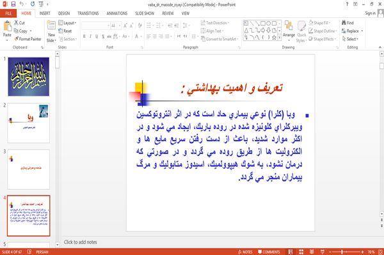
Task: Click the Copy button
Action: click(21, 31)
